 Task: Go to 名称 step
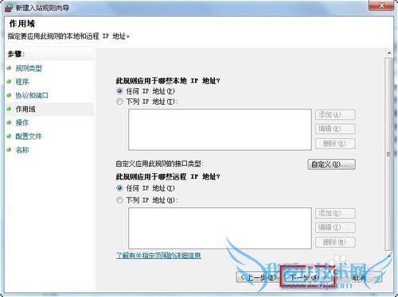pyautogui.click(x=22, y=150)
